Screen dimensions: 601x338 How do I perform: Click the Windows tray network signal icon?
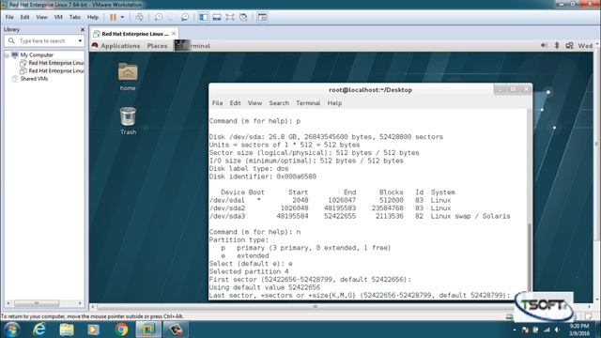[547, 330]
